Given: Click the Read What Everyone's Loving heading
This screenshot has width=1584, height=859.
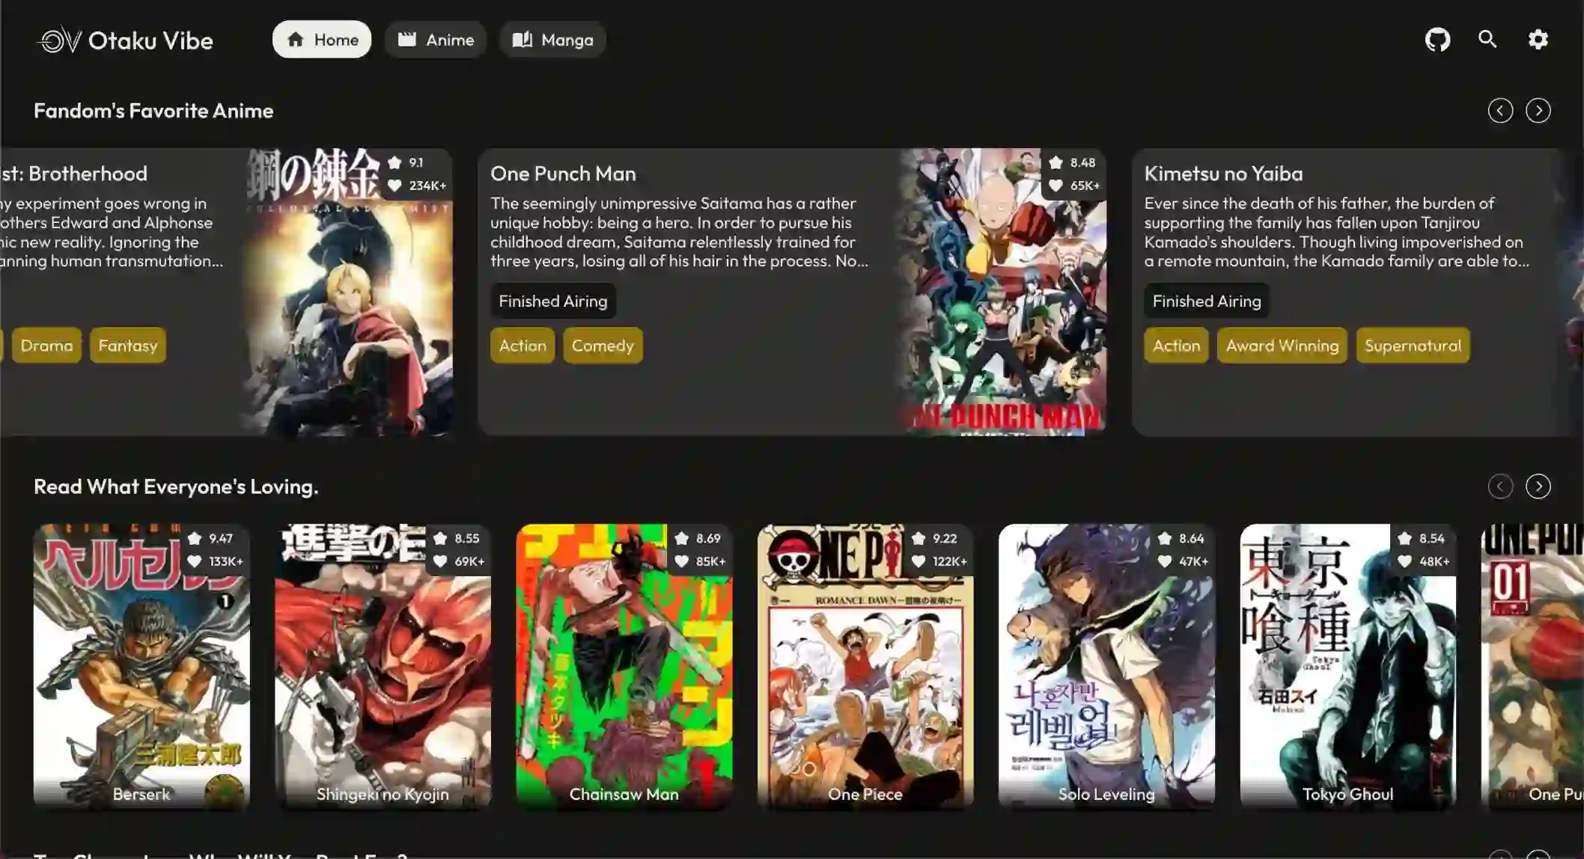Looking at the screenshot, I should coord(176,486).
